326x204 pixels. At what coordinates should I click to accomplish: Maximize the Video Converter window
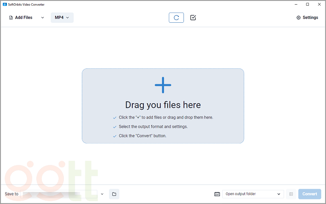click(307, 4)
